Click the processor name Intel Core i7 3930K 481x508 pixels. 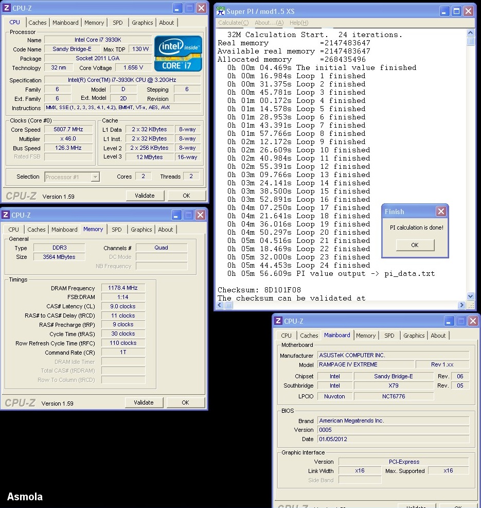[x=98, y=40]
